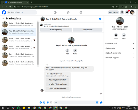Viewport: 138px width, 110px height.
Task: Attach a photo using the image icon
Action: click(44, 103)
